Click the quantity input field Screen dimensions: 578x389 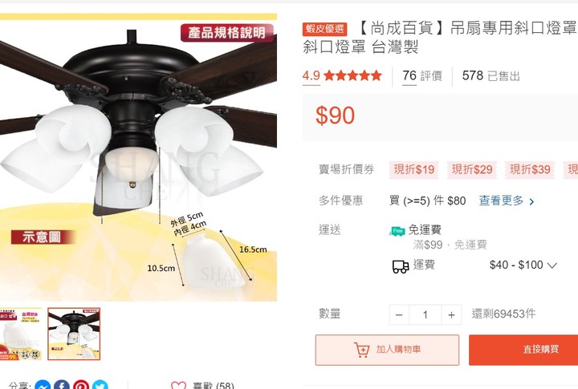point(425,315)
